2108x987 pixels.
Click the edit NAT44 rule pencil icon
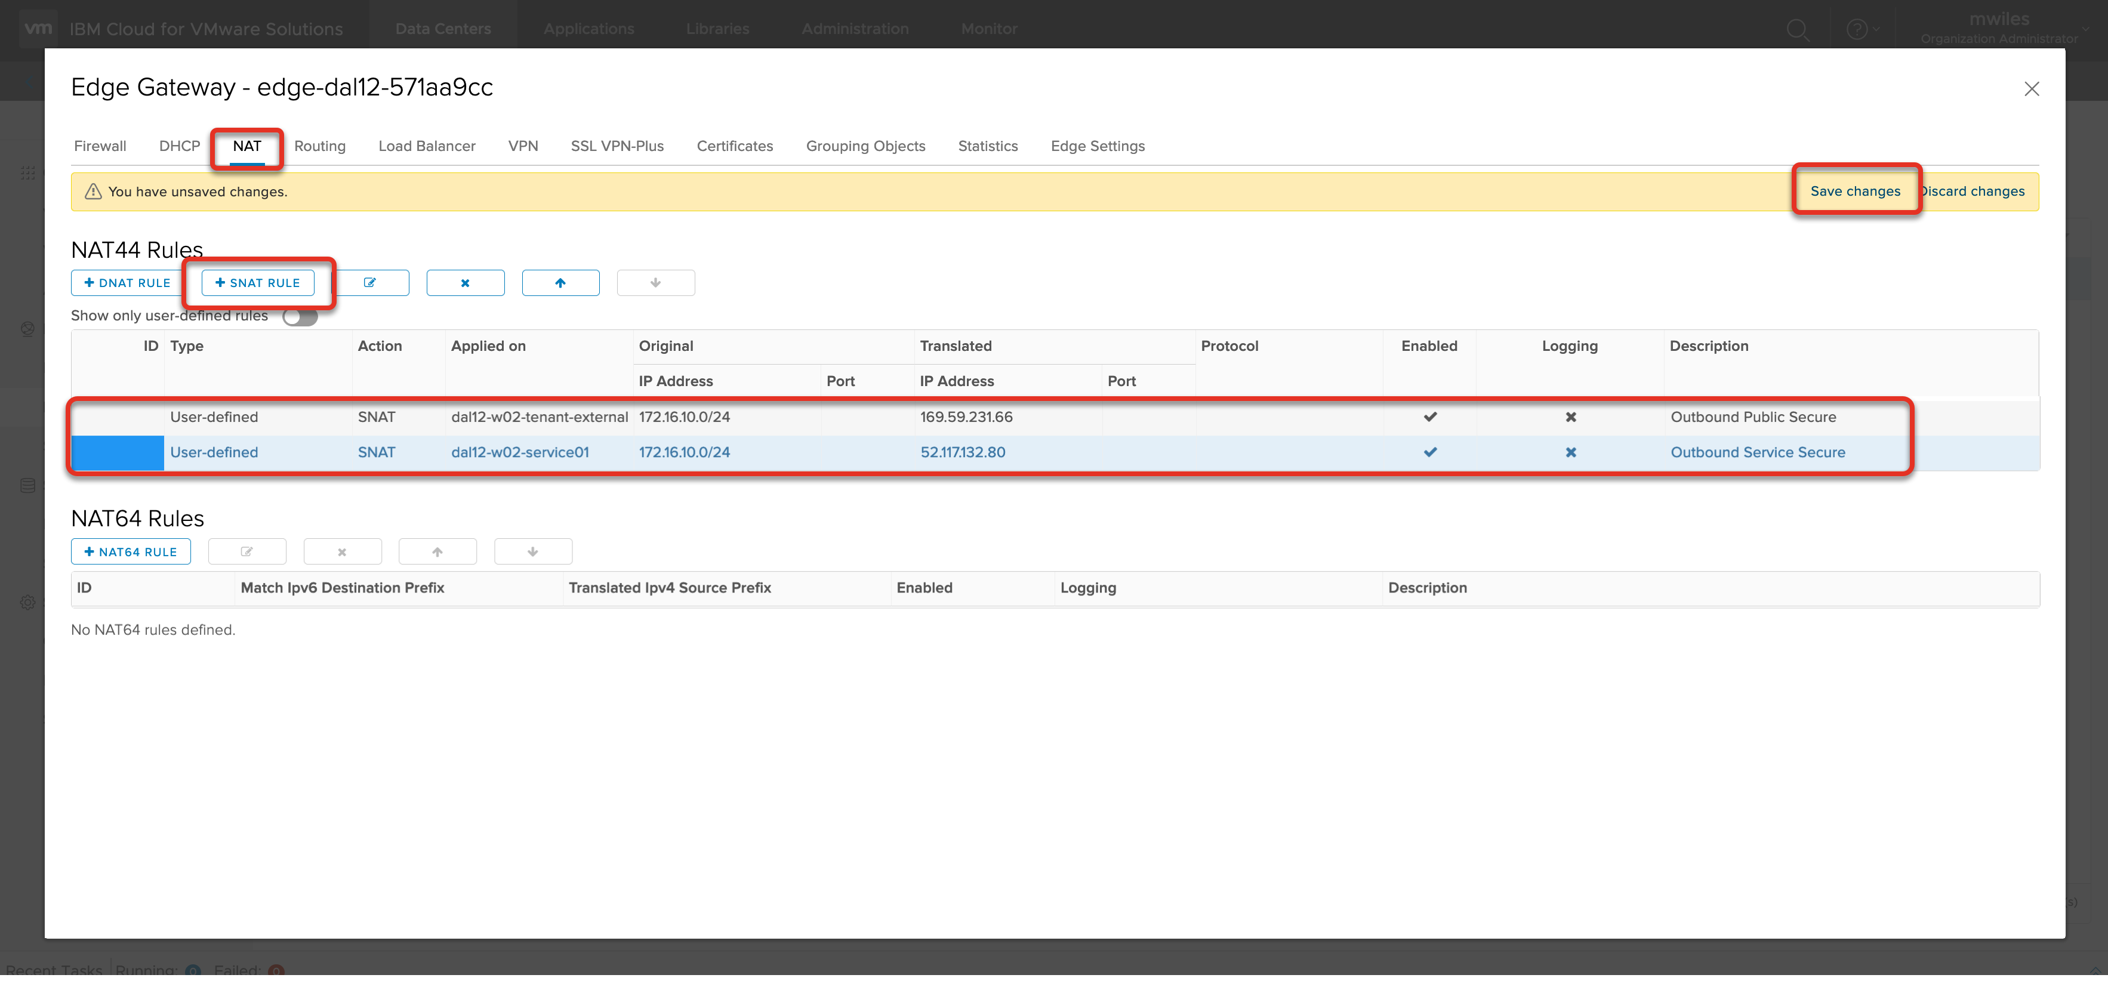tap(370, 282)
